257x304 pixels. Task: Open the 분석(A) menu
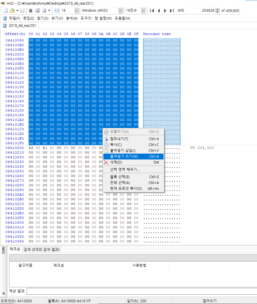72,18
